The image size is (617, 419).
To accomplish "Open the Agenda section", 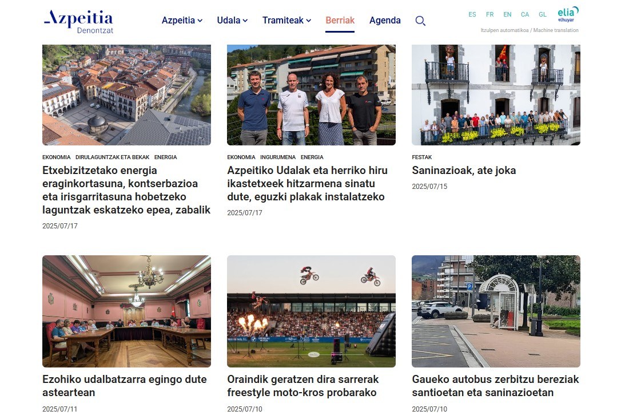I will pos(384,20).
